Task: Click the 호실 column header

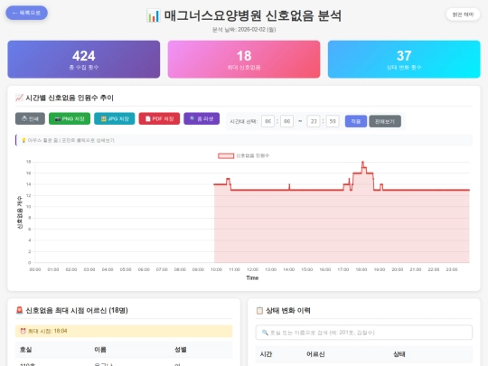Action: (x=26, y=350)
